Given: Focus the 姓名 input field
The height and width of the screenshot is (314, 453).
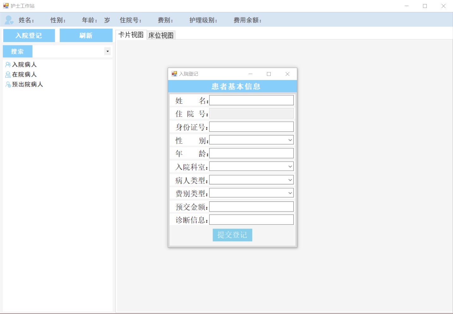Looking at the screenshot, I should click(x=251, y=101).
